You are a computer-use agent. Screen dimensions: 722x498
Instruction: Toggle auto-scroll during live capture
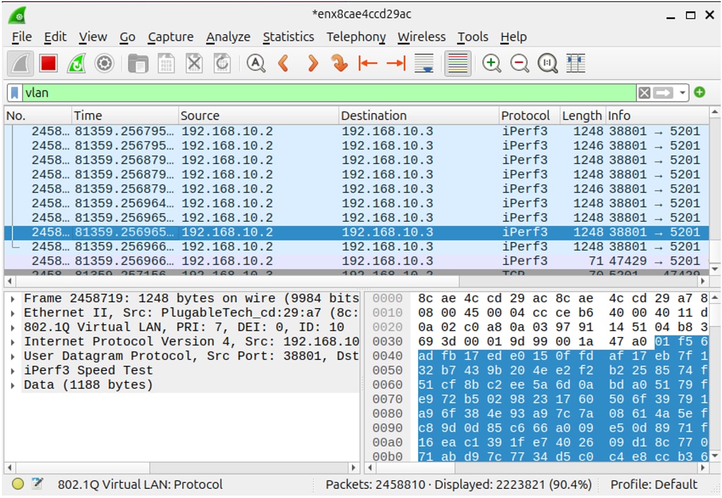424,63
